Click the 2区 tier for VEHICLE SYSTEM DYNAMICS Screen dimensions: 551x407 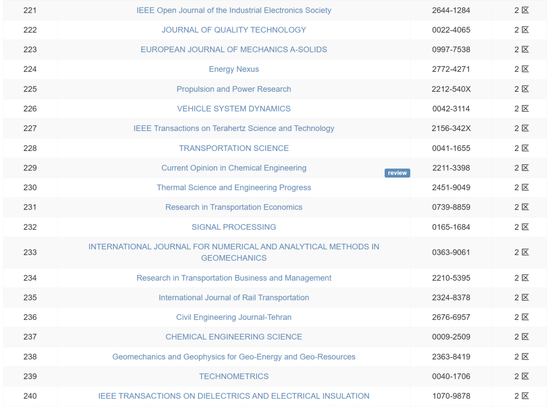[x=521, y=109]
